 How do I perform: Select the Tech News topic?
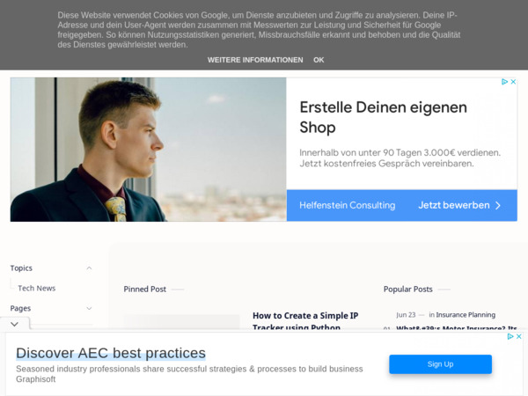37,289
